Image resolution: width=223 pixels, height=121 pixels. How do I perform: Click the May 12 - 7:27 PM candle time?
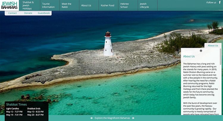coord(14,112)
